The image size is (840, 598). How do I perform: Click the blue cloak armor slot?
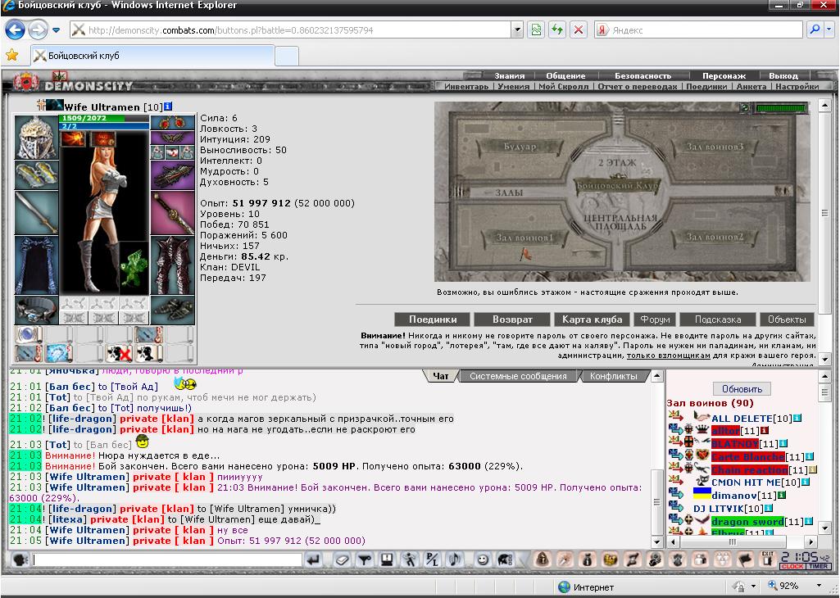tap(36, 265)
